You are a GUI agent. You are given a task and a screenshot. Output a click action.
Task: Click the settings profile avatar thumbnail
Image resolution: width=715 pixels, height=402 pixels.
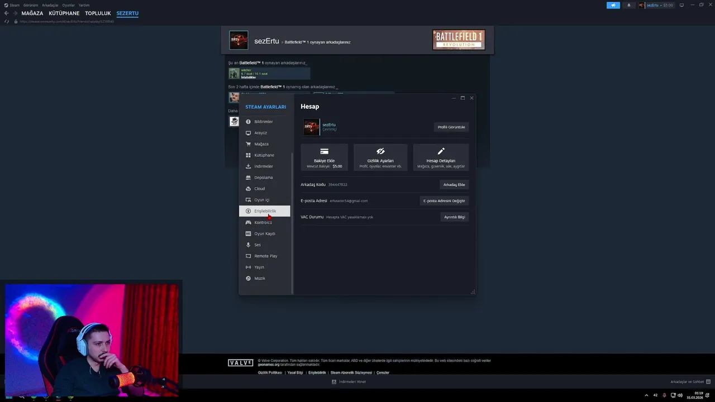312,127
